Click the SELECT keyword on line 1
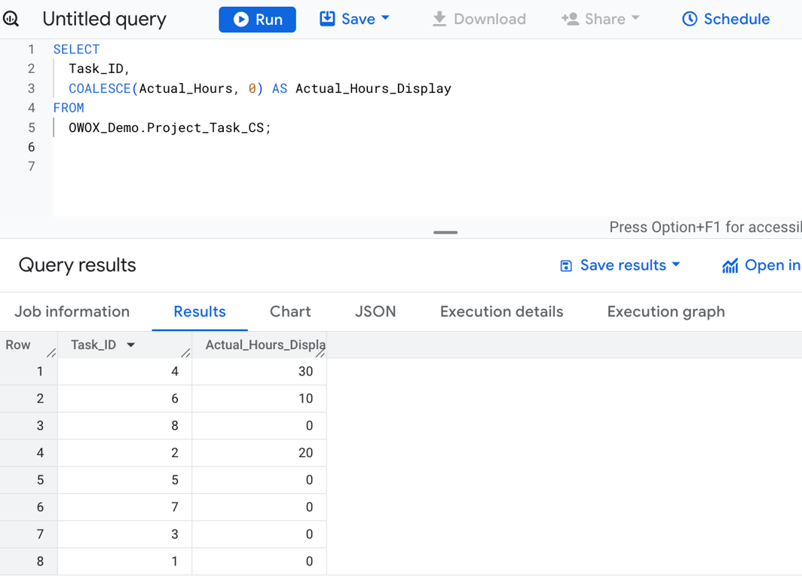The height and width of the screenshot is (579, 802). click(x=77, y=49)
